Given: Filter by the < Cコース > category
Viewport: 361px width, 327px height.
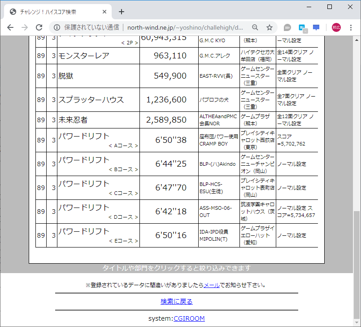Looking at the screenshot, I should click(x=123, y=193).
